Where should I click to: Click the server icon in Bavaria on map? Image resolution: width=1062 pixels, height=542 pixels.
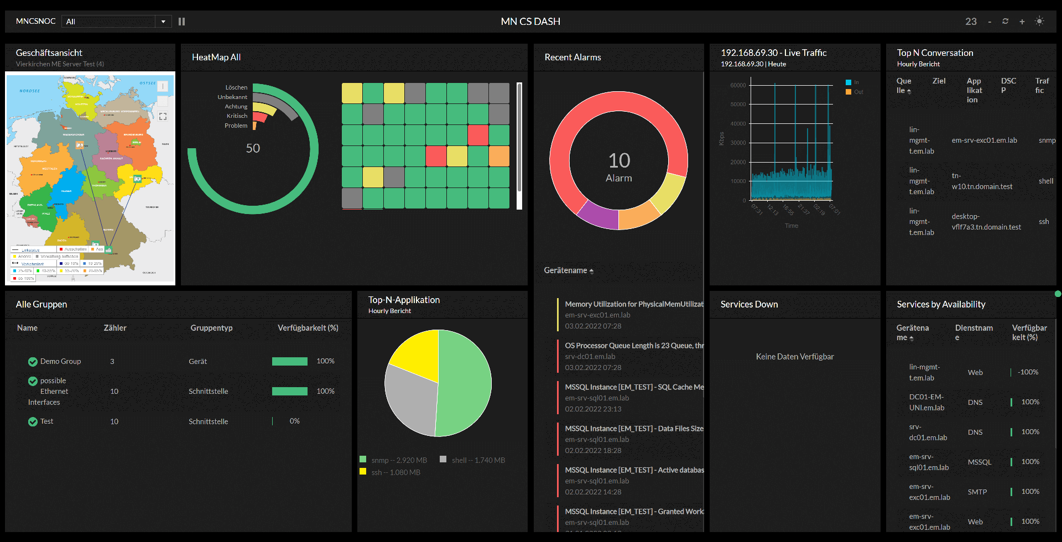tap(108, 249)
